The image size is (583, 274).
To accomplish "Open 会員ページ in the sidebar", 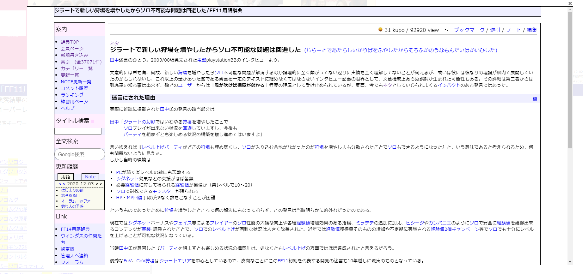I will click(72, 49).
